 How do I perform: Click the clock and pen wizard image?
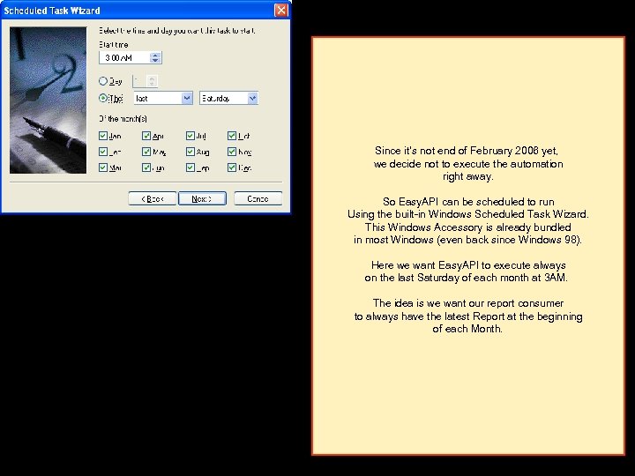tap(49, 100)
